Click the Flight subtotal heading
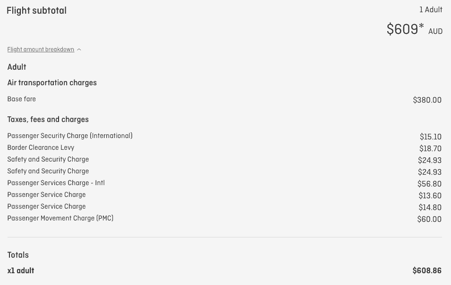The width and height of the screenshot is (451, 285). click(x=36, y=10)
